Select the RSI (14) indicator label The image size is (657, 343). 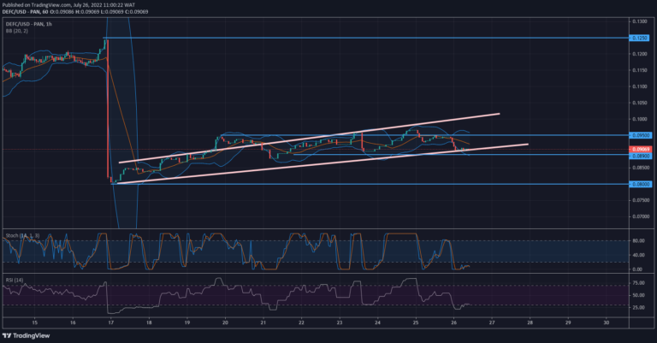pyautogui.click(x=15, y=280)
